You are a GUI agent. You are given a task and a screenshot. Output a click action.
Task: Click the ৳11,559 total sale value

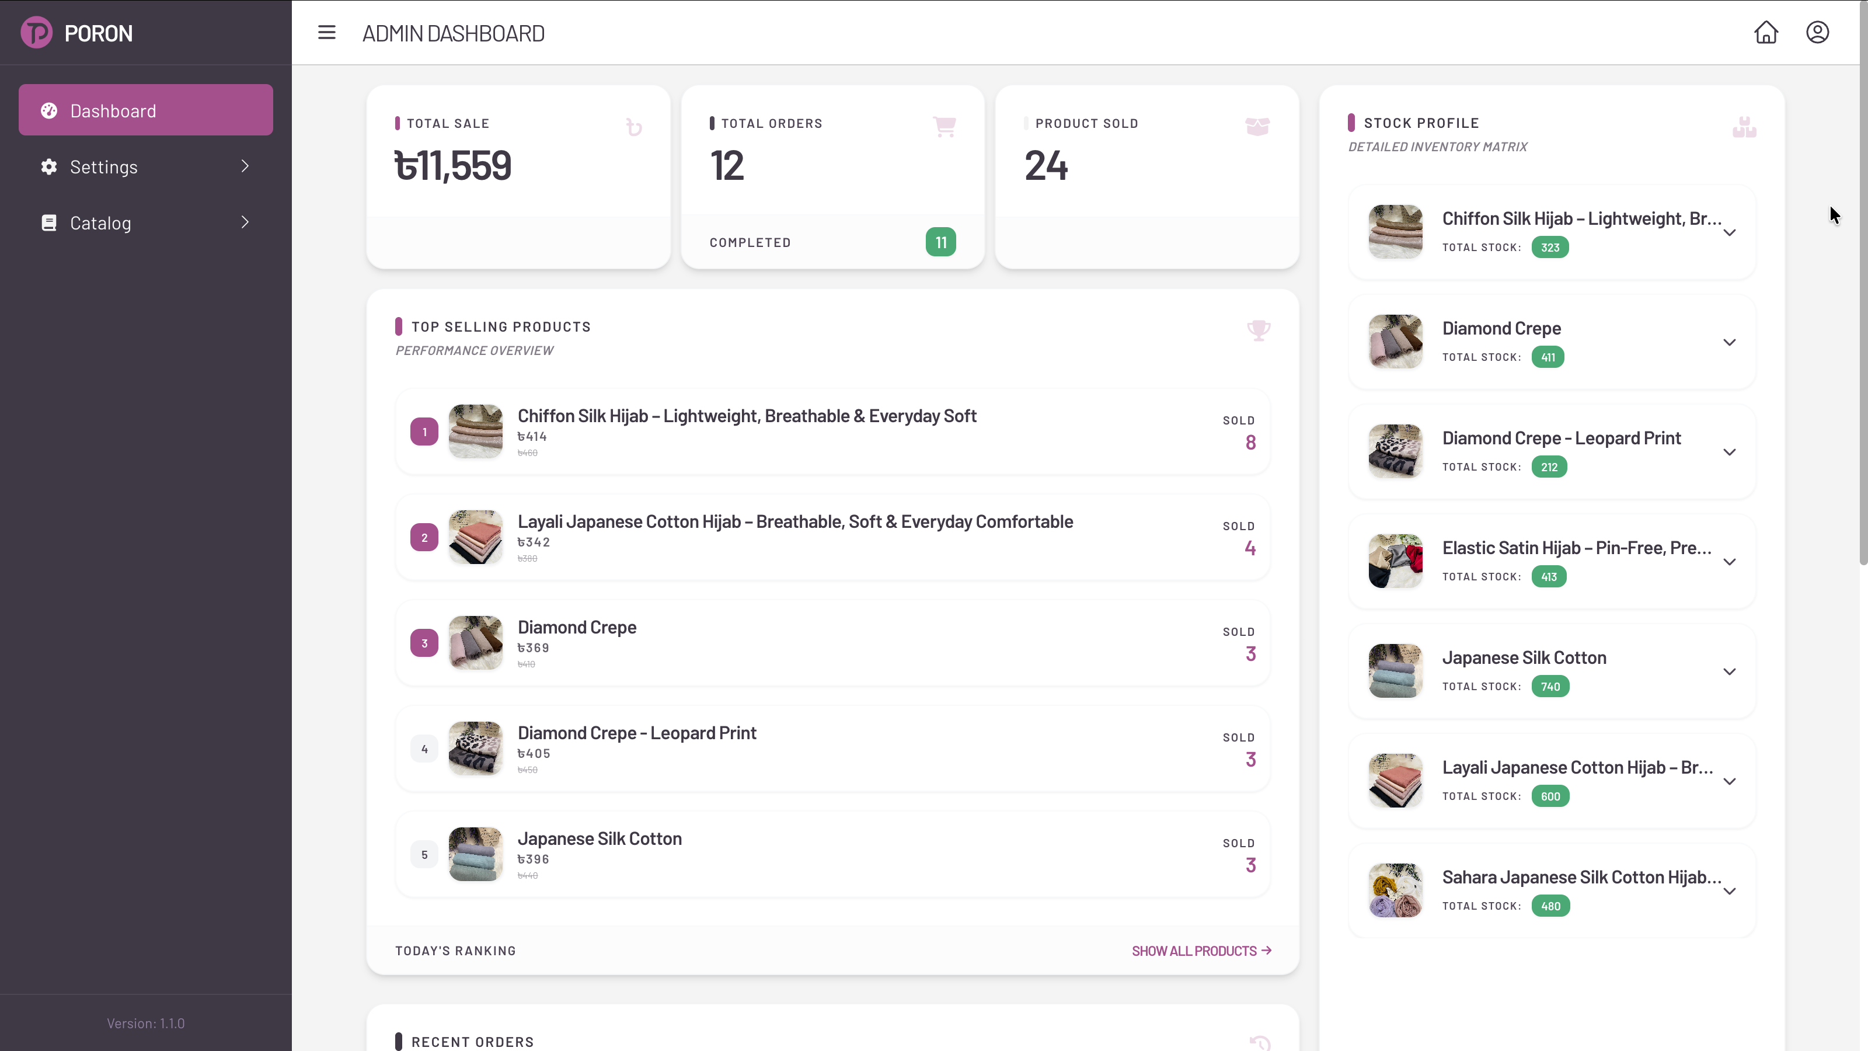click(453, 166)
